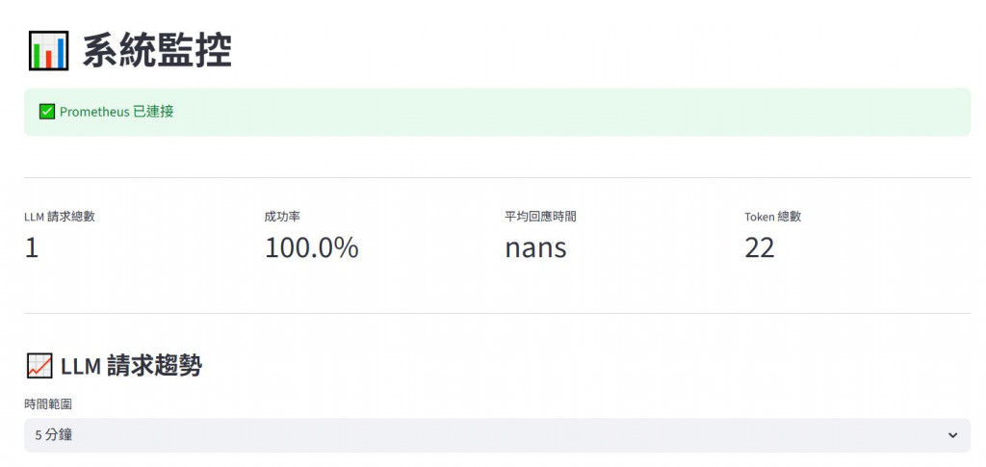986x467 pixels.
Task: Select the 平均回應時間 metric label
Action: [x=540, y=217]
